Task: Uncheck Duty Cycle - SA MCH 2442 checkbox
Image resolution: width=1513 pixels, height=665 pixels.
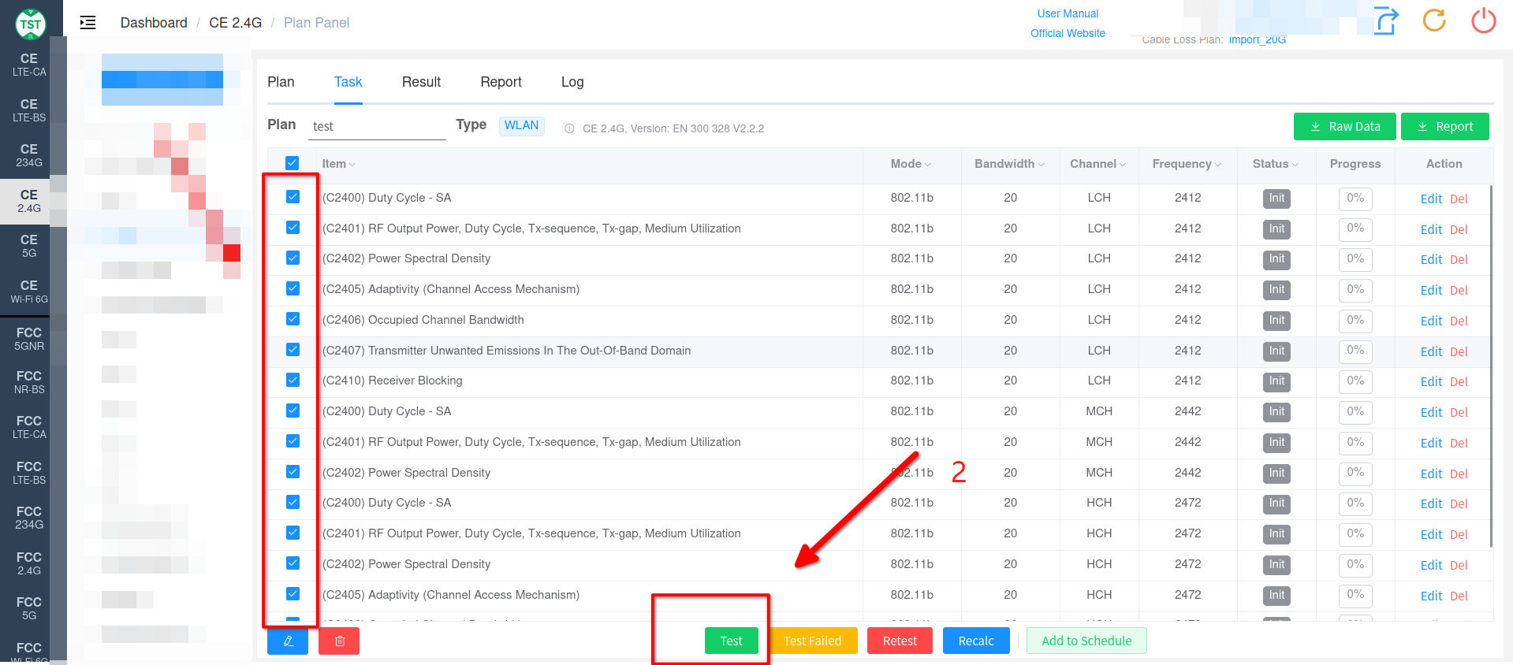Action: (x=293, y=411)
